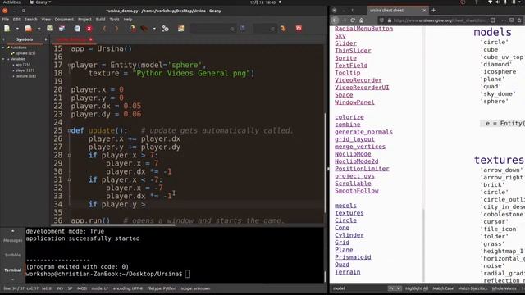Open the browser page actions ellipsis menu
This screenshot has width=525, height=295.
tap(504, 20)
